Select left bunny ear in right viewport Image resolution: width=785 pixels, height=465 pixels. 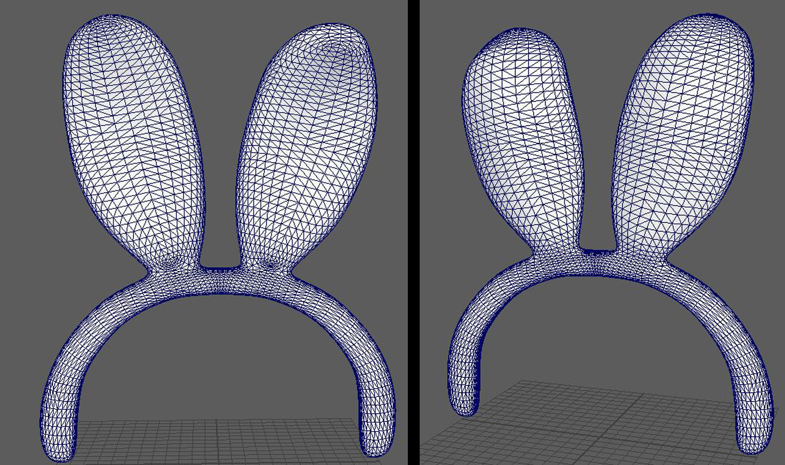(x=522, y=140)
